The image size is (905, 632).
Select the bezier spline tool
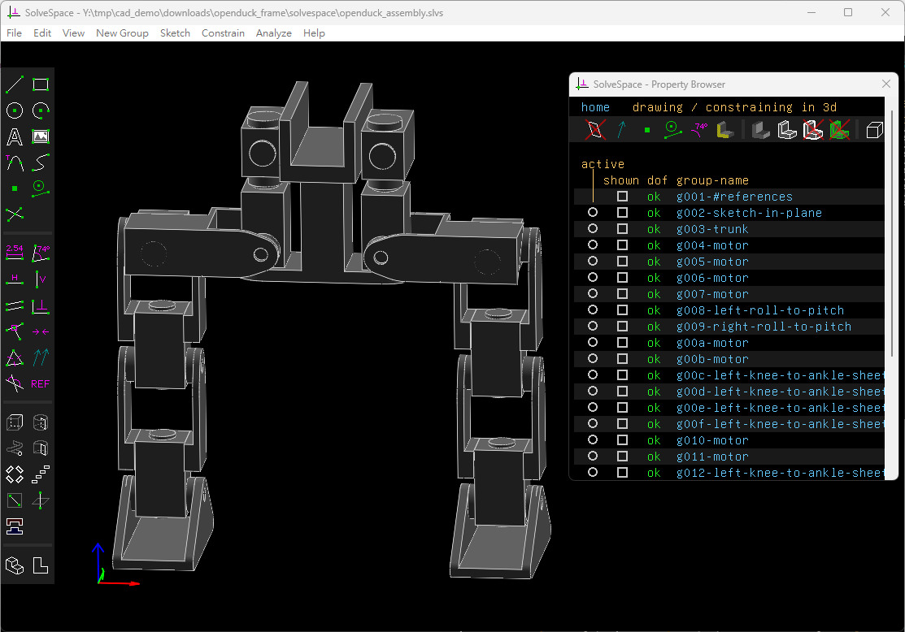[x=41, y=162]
